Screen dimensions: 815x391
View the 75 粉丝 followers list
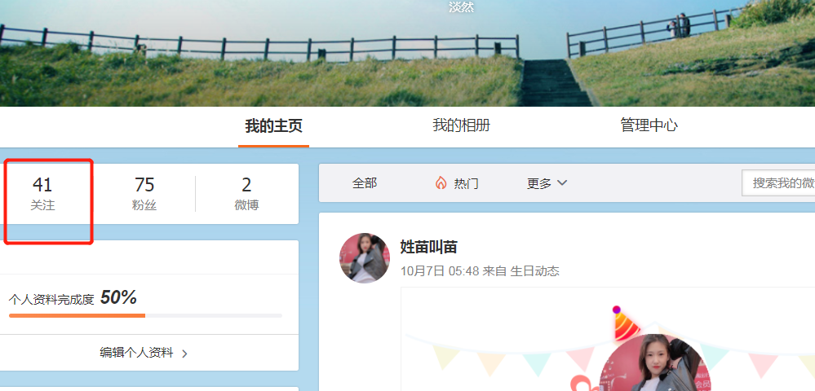144,194
